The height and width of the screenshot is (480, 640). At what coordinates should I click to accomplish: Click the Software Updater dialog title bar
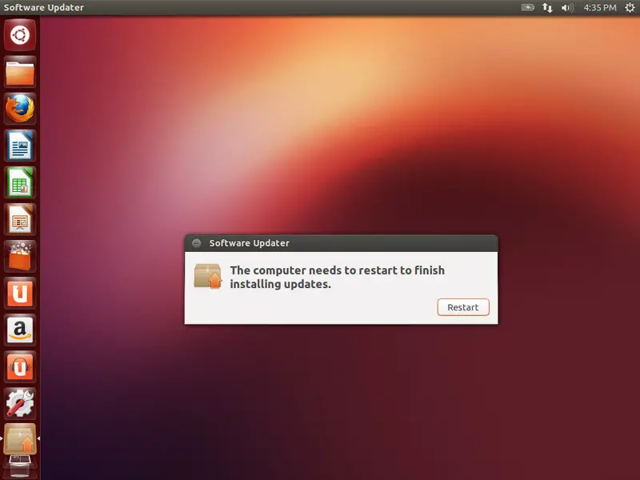coord(342,243)
